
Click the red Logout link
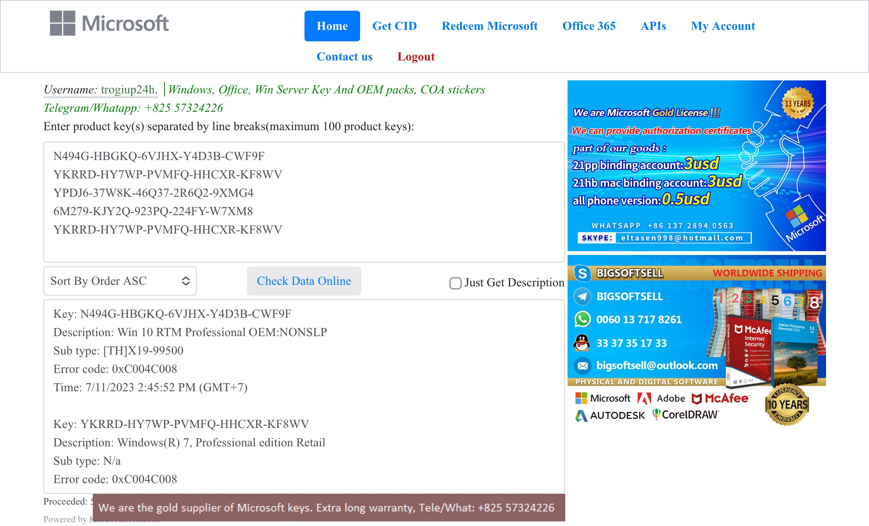[x=416, y=57]
